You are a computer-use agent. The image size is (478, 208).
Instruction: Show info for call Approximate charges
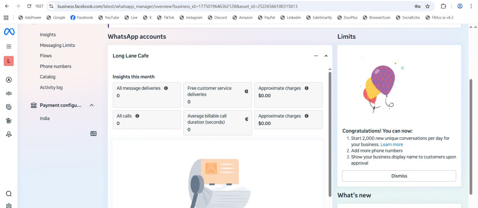307,116
